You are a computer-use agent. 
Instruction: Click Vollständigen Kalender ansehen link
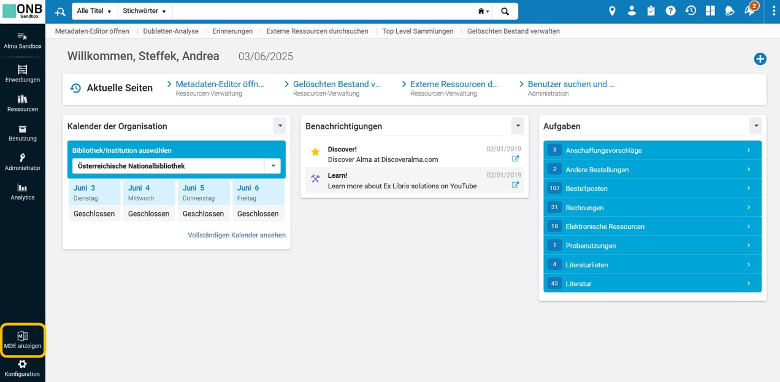click(237, 235)
